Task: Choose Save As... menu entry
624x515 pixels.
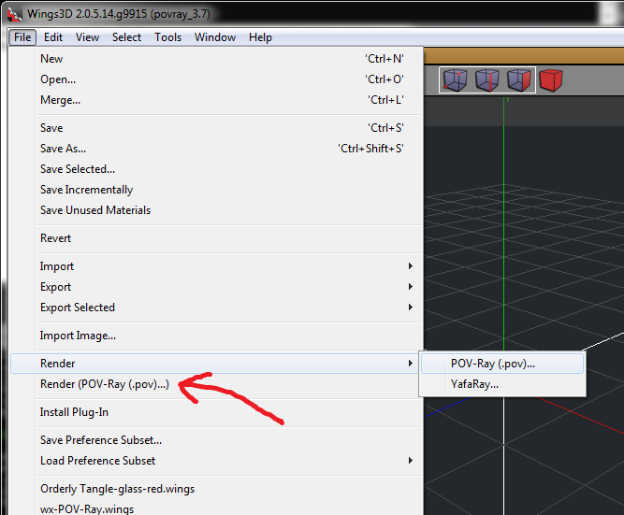Action: 216,149
